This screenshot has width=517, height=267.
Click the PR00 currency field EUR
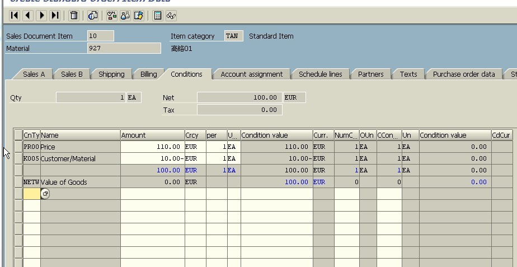[195, 147]
